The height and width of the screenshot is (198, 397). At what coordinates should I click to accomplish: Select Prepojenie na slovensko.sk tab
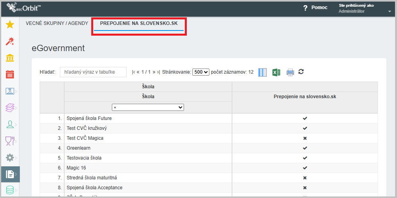tap(139, 23)
